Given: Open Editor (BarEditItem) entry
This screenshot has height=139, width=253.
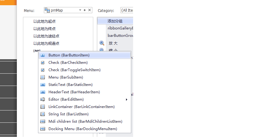Looking at the screenshot, I should (85, 99).
